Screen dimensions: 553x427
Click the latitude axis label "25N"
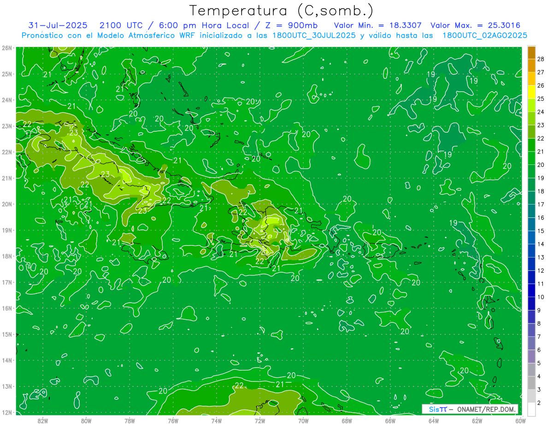pos(7,74)
